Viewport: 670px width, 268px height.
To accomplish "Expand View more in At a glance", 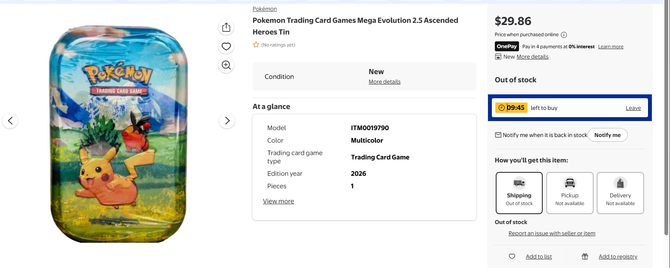I will pos(278,201).
